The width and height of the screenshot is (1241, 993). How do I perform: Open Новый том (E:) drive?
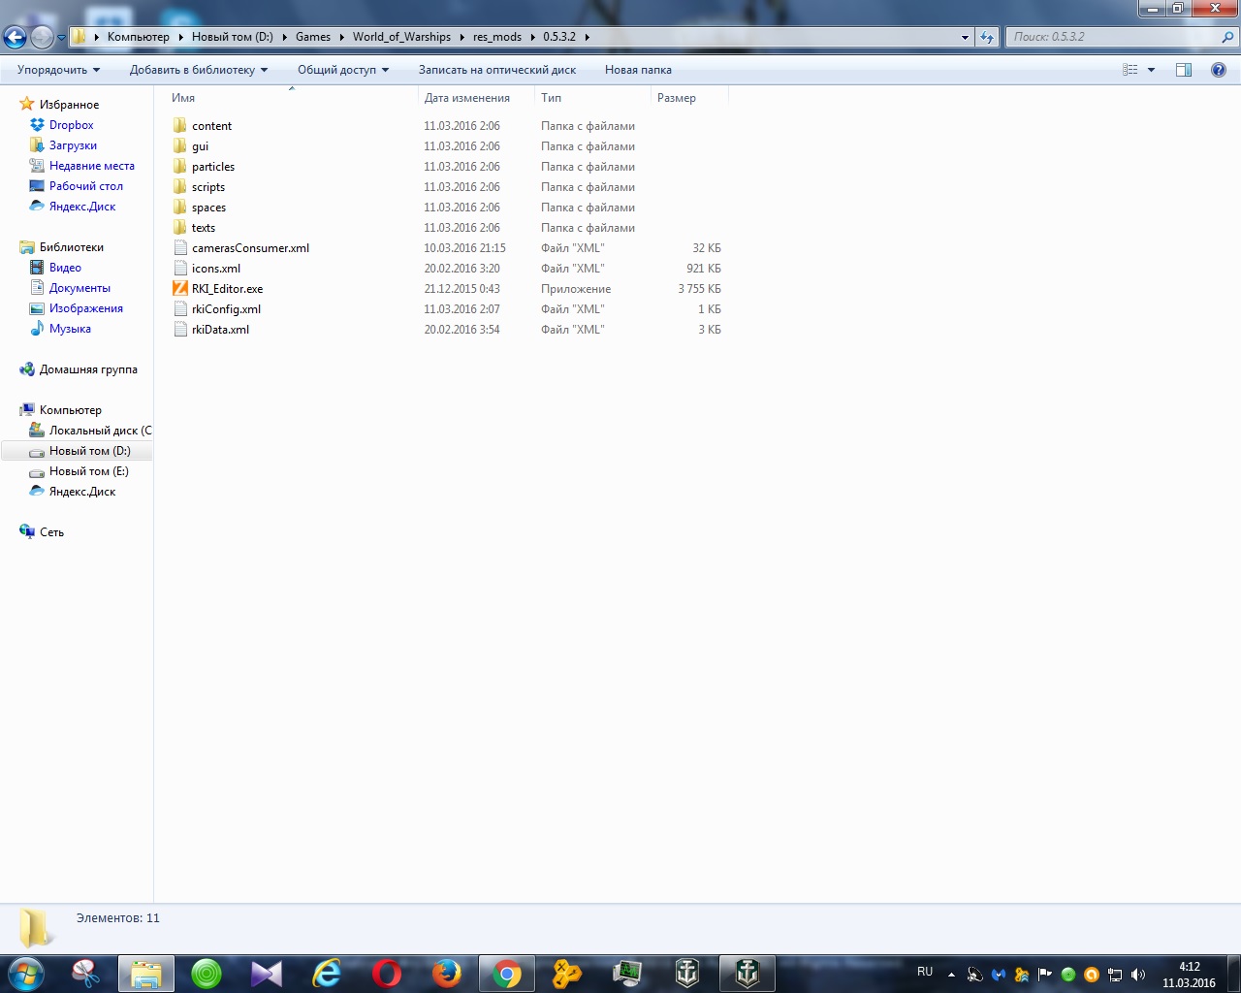tap(88, 471)
